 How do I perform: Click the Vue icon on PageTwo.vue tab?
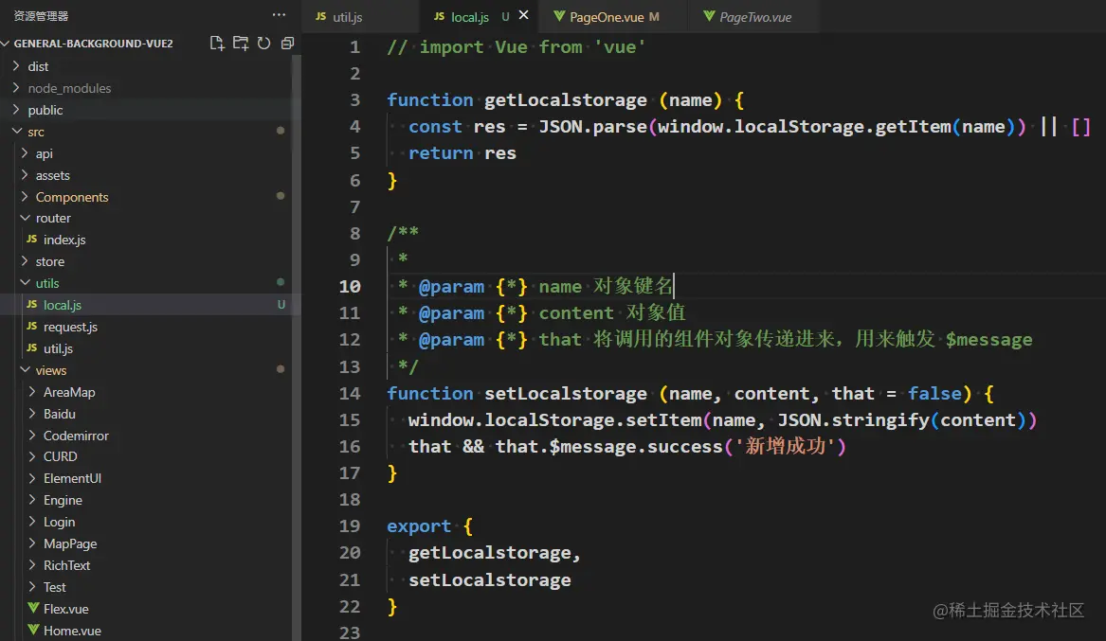709,17
